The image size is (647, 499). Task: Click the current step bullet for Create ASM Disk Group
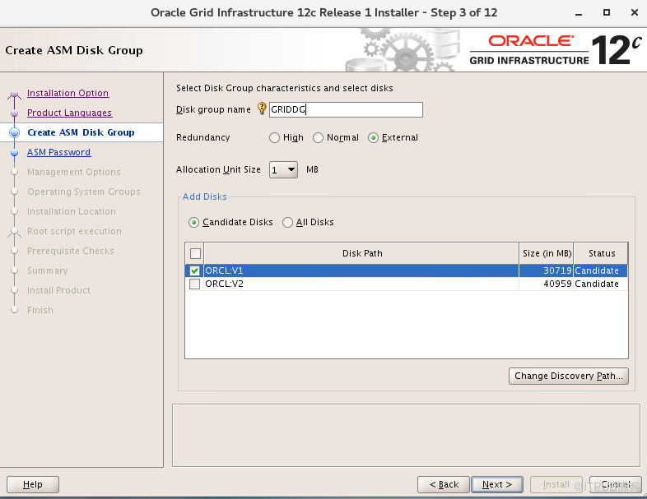click(15, 132)
